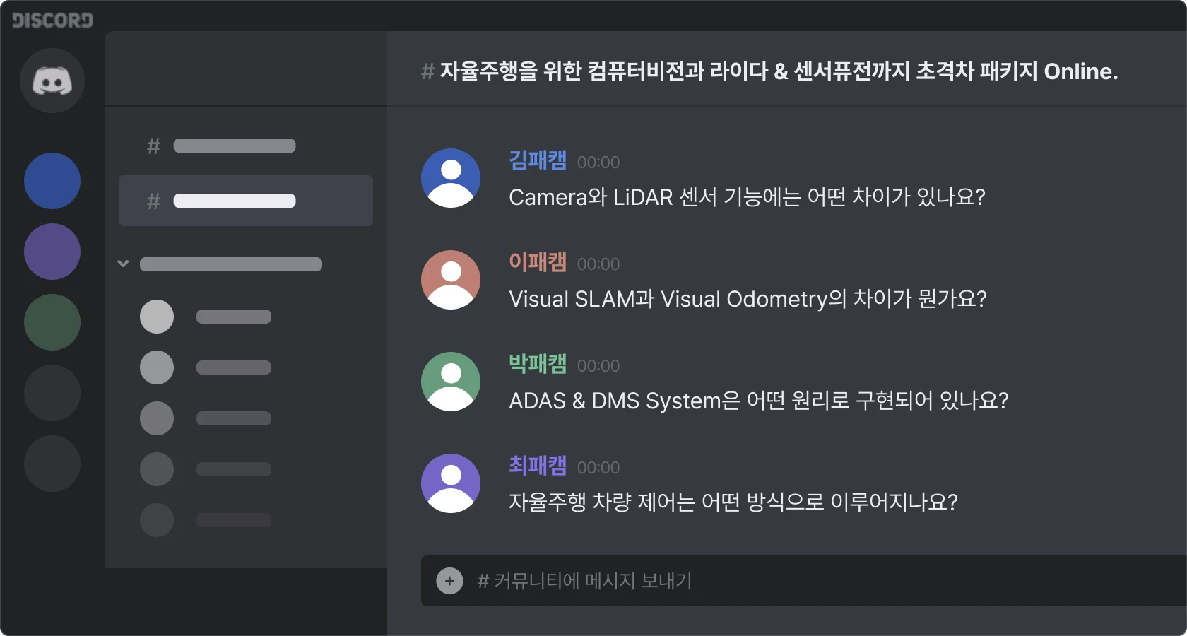
Task: Click the plus attachment button in message box
Action: pyautogui.click(x=449, y=581)
